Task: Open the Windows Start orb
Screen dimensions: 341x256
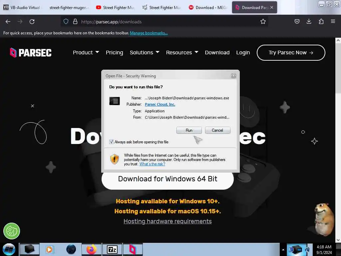Action: tap(9, 249)
